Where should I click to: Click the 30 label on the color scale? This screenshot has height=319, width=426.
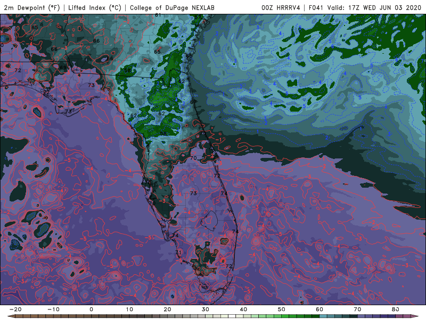tap(206, 309)
